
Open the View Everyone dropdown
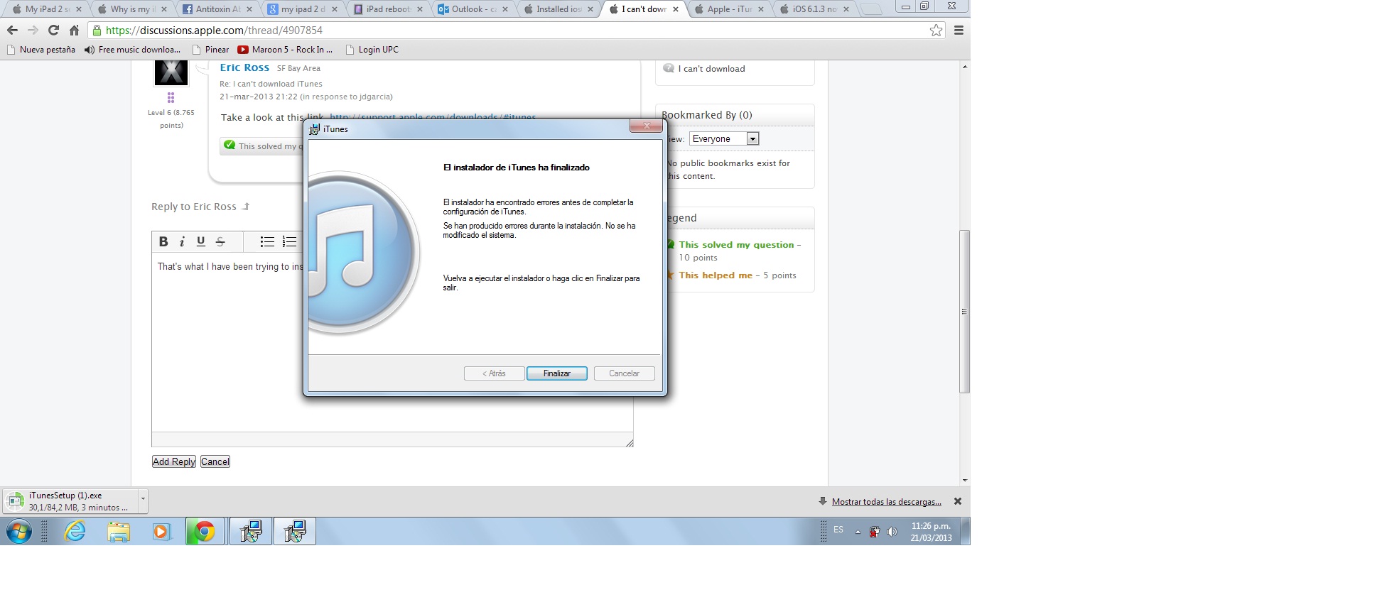[x=724, y=138]
